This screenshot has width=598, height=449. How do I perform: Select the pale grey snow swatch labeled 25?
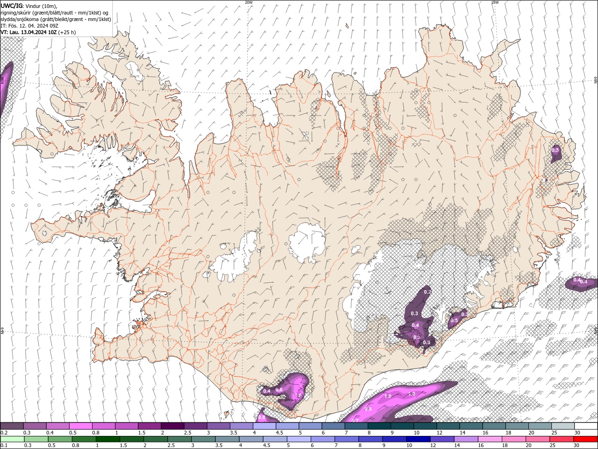[x=563, y=426]
